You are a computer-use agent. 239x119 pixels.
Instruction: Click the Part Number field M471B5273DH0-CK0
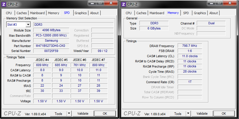[x=51, y=46]
